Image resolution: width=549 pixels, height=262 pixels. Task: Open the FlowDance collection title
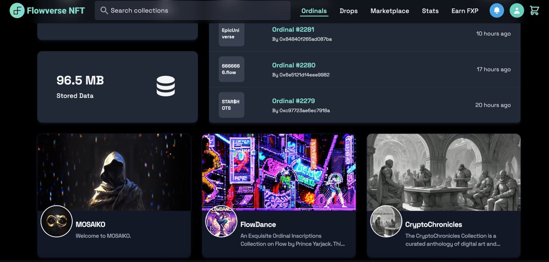(258, 225)
